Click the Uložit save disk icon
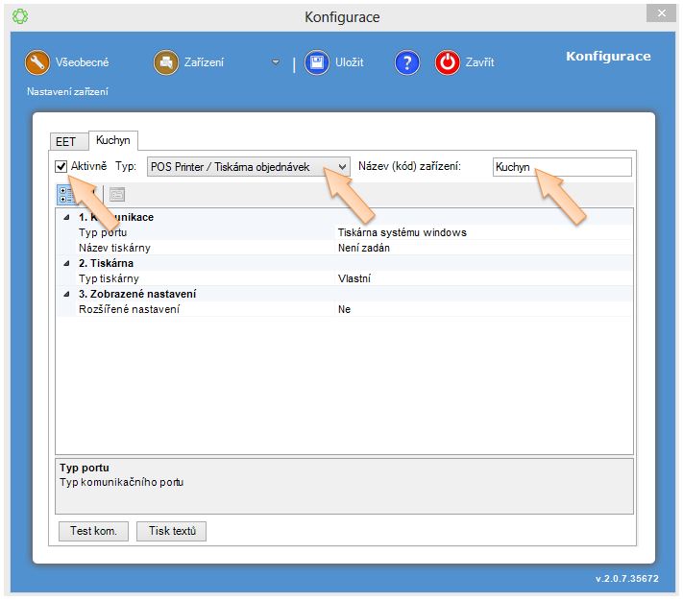683x601 pixels. pos(317,62)
